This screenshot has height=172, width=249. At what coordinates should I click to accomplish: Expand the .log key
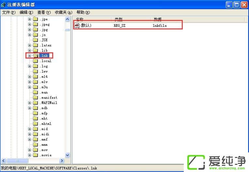30,66
